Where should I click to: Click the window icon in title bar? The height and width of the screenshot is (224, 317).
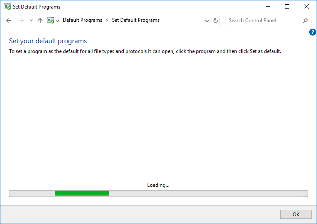[7, 7]
